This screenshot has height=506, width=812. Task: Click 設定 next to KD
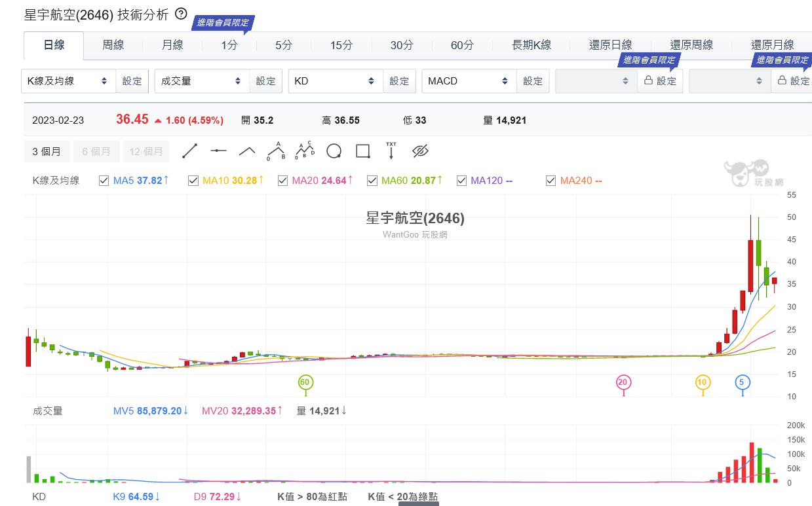tap(400, 81)
